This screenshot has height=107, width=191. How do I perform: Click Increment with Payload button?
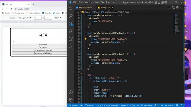tap(40, 50)
